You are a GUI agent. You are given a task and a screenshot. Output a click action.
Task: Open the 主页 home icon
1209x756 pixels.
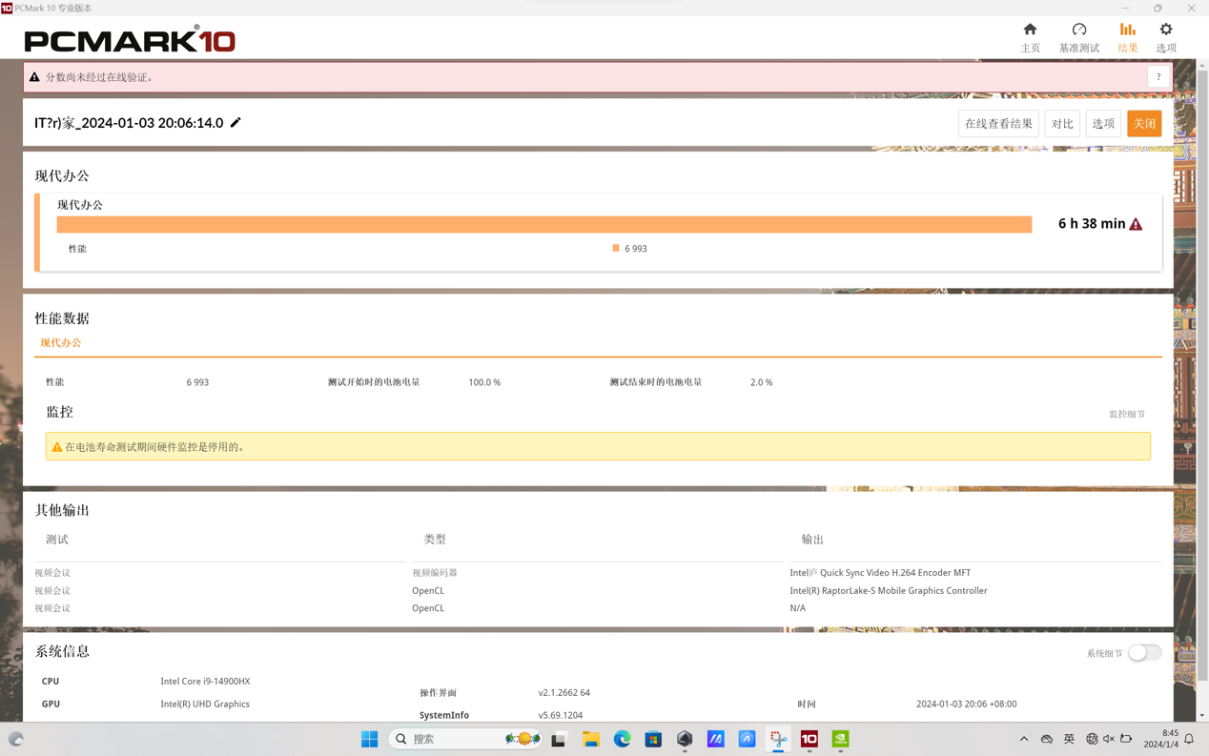point(1030,36)
